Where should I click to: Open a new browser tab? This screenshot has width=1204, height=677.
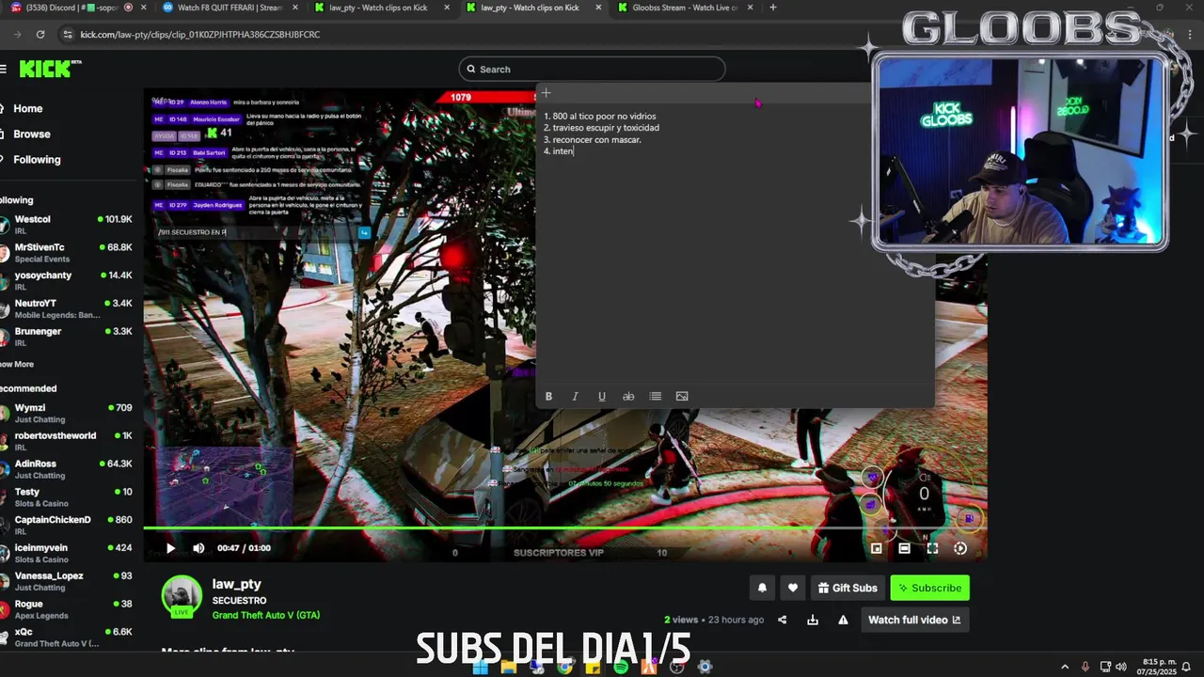tap(773, 8)
